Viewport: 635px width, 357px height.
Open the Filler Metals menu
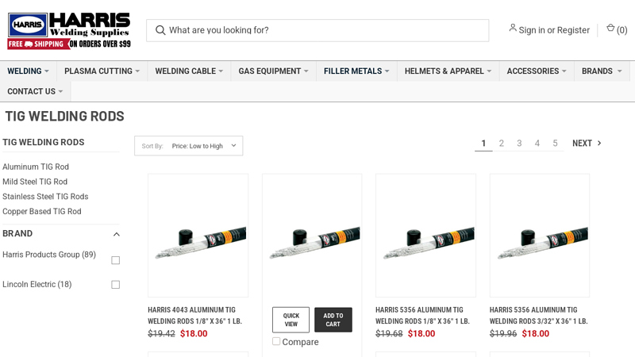coord(356,71)
